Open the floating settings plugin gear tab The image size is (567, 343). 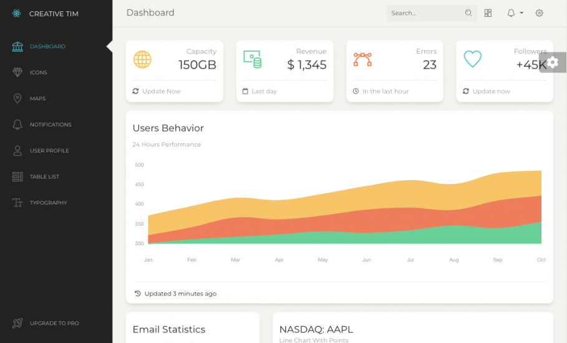(x=553, y=62)
